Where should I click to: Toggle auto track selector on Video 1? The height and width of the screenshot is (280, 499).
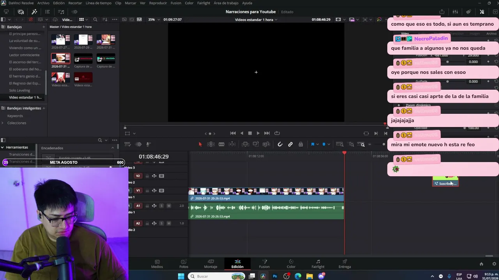coord(154,191)
